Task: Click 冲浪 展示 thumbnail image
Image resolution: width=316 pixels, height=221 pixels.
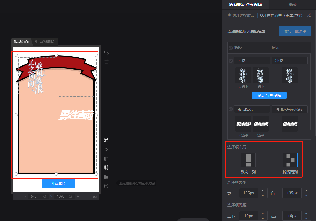Action: pyautogui.click(x=290, y=75)
